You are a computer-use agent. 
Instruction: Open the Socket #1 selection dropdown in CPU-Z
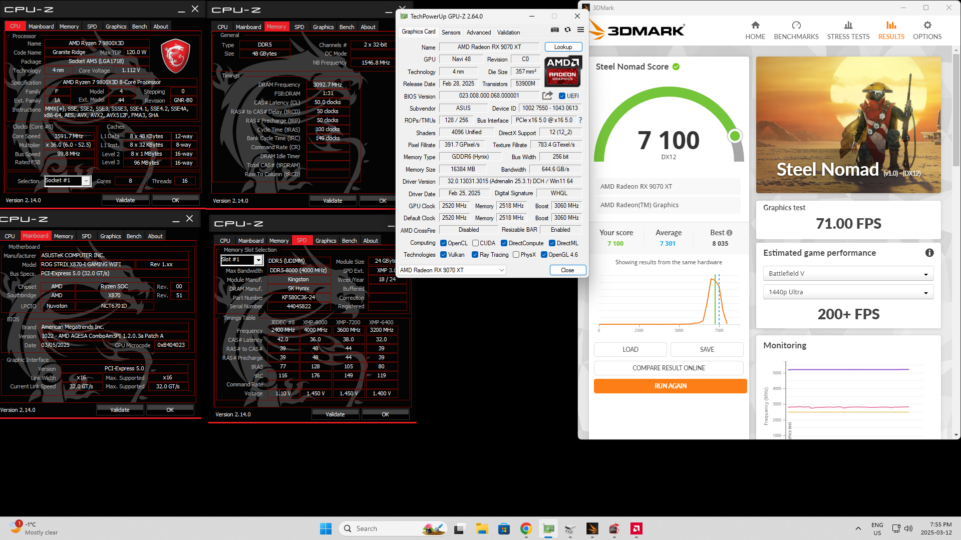pyautogui.click(x=67, y=181)
